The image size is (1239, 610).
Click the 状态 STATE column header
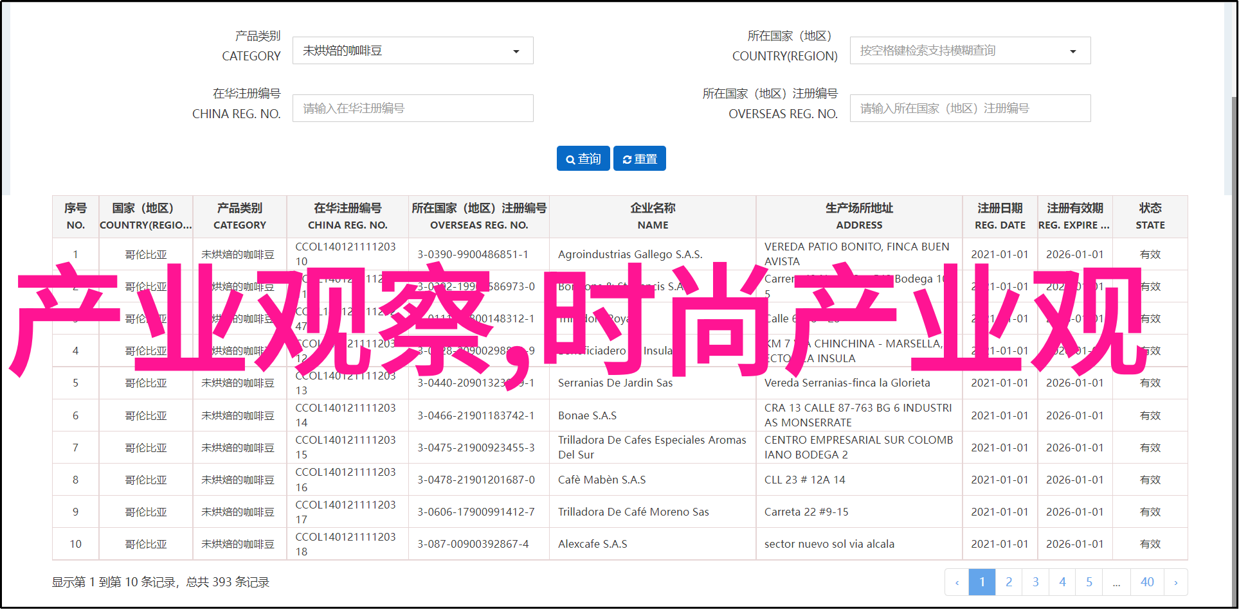click(x=1150, y=216)
